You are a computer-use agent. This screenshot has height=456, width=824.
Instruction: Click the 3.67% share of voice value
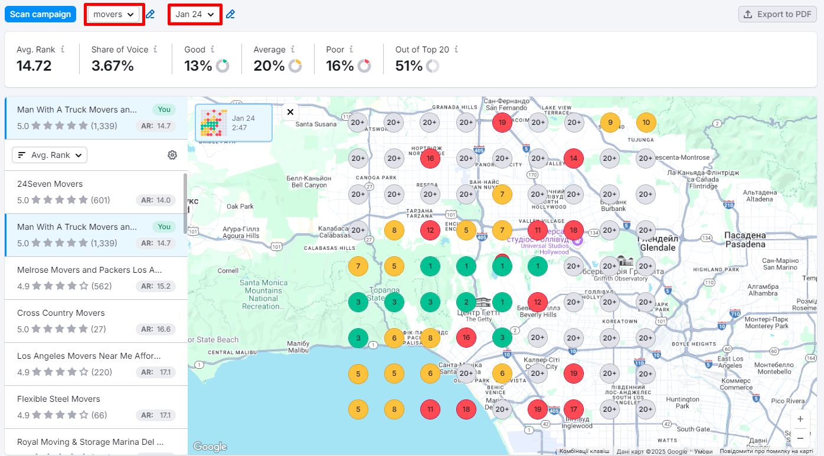click(113, 66)
